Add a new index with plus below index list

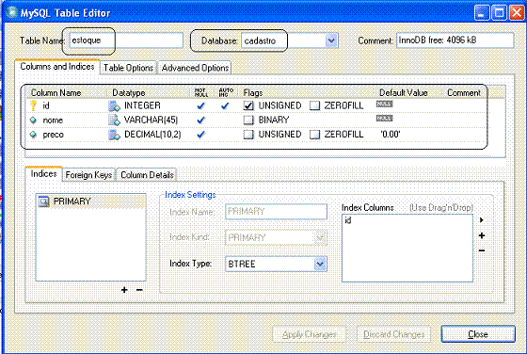[x=124, y=290]
